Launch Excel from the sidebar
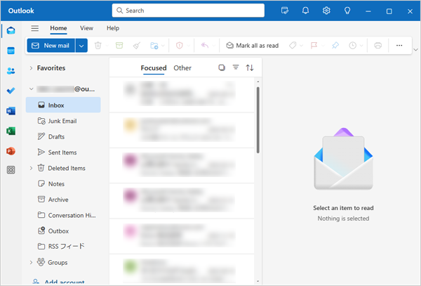 (11, 131)
